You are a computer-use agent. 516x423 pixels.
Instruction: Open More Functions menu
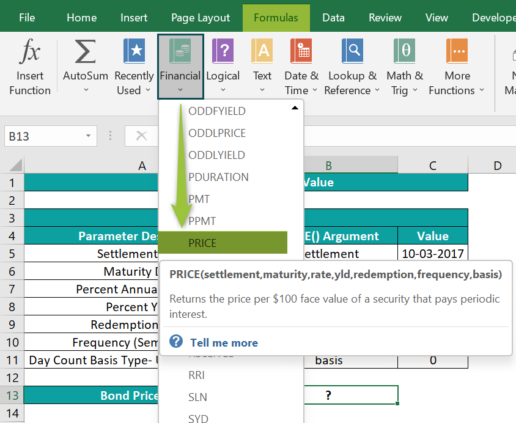click(x=457, y=67)
